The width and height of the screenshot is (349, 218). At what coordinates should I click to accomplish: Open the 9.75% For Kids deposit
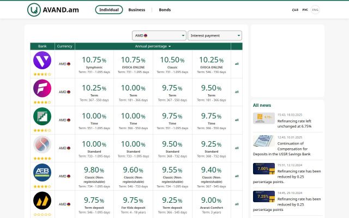click(x=133, y=204)
